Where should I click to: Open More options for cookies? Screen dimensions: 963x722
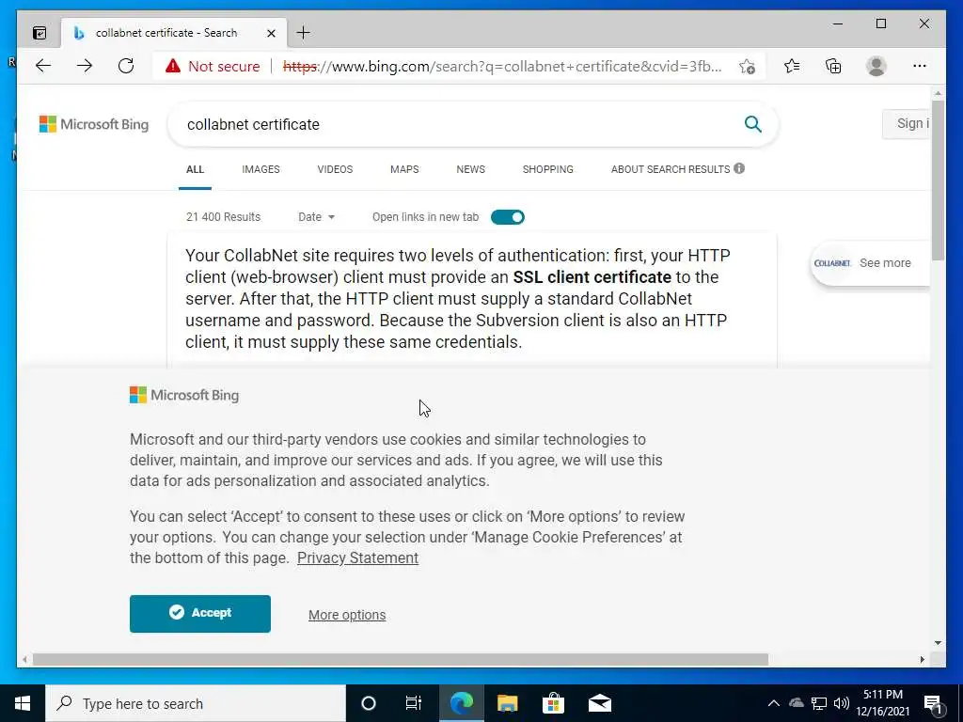point(347,615)
